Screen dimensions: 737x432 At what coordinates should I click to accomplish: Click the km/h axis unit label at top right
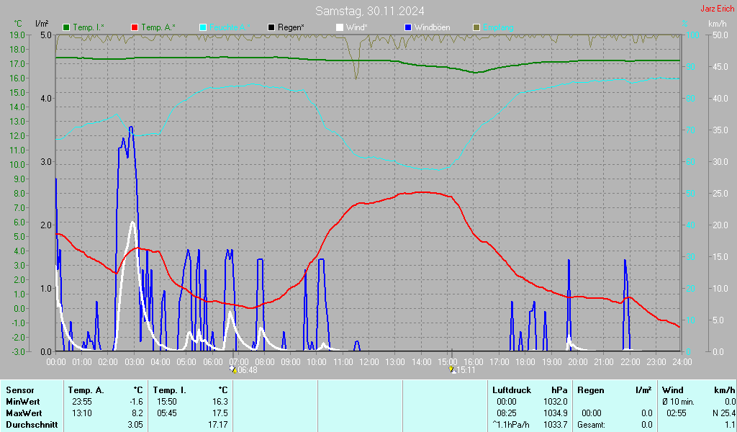[x=717, y=24]
